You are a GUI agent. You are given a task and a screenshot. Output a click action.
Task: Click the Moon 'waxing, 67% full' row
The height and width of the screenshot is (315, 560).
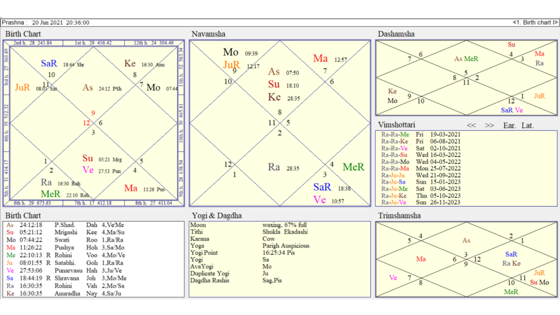(249, 225)
